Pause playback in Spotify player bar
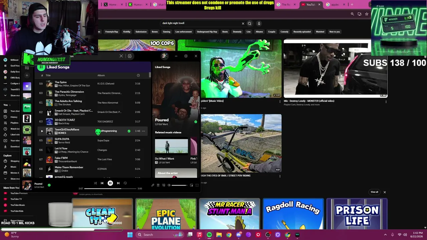427x240 pixels. point(110,183)
